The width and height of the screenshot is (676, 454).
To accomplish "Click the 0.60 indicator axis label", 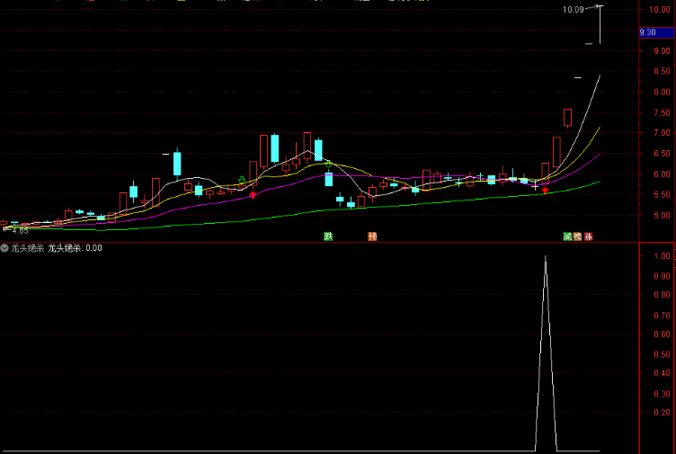I will pos(662,334).
